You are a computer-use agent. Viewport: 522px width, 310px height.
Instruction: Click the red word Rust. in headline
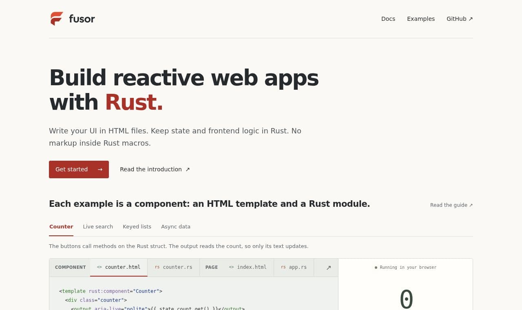click(x=134, y=102)
